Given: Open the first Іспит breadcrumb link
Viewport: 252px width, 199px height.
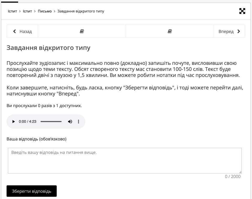Looking at the screenshot, I should 12,11.
